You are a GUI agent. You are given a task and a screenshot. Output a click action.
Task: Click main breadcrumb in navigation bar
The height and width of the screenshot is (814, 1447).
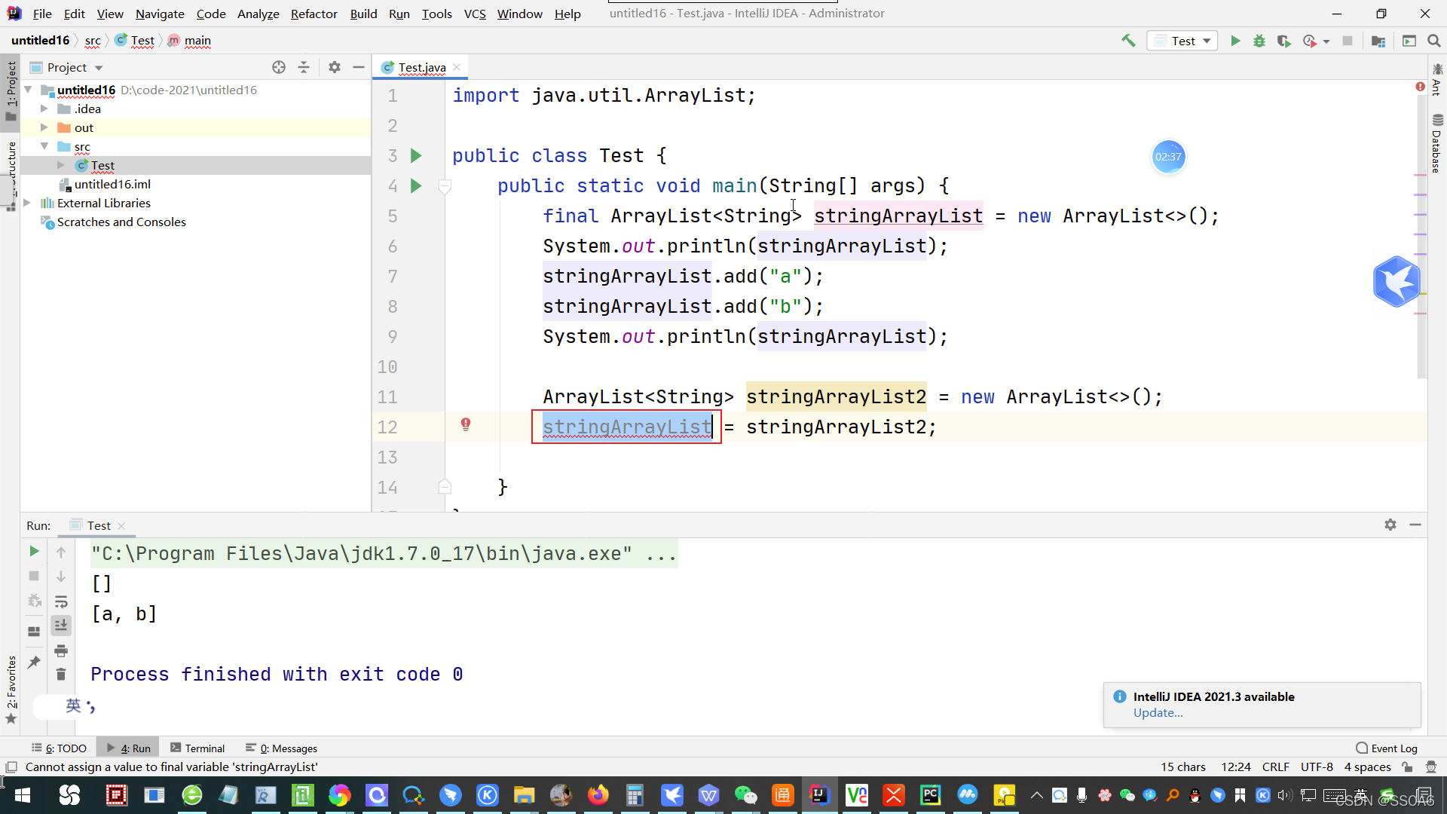pyautogui.click(x=197, y=41)
